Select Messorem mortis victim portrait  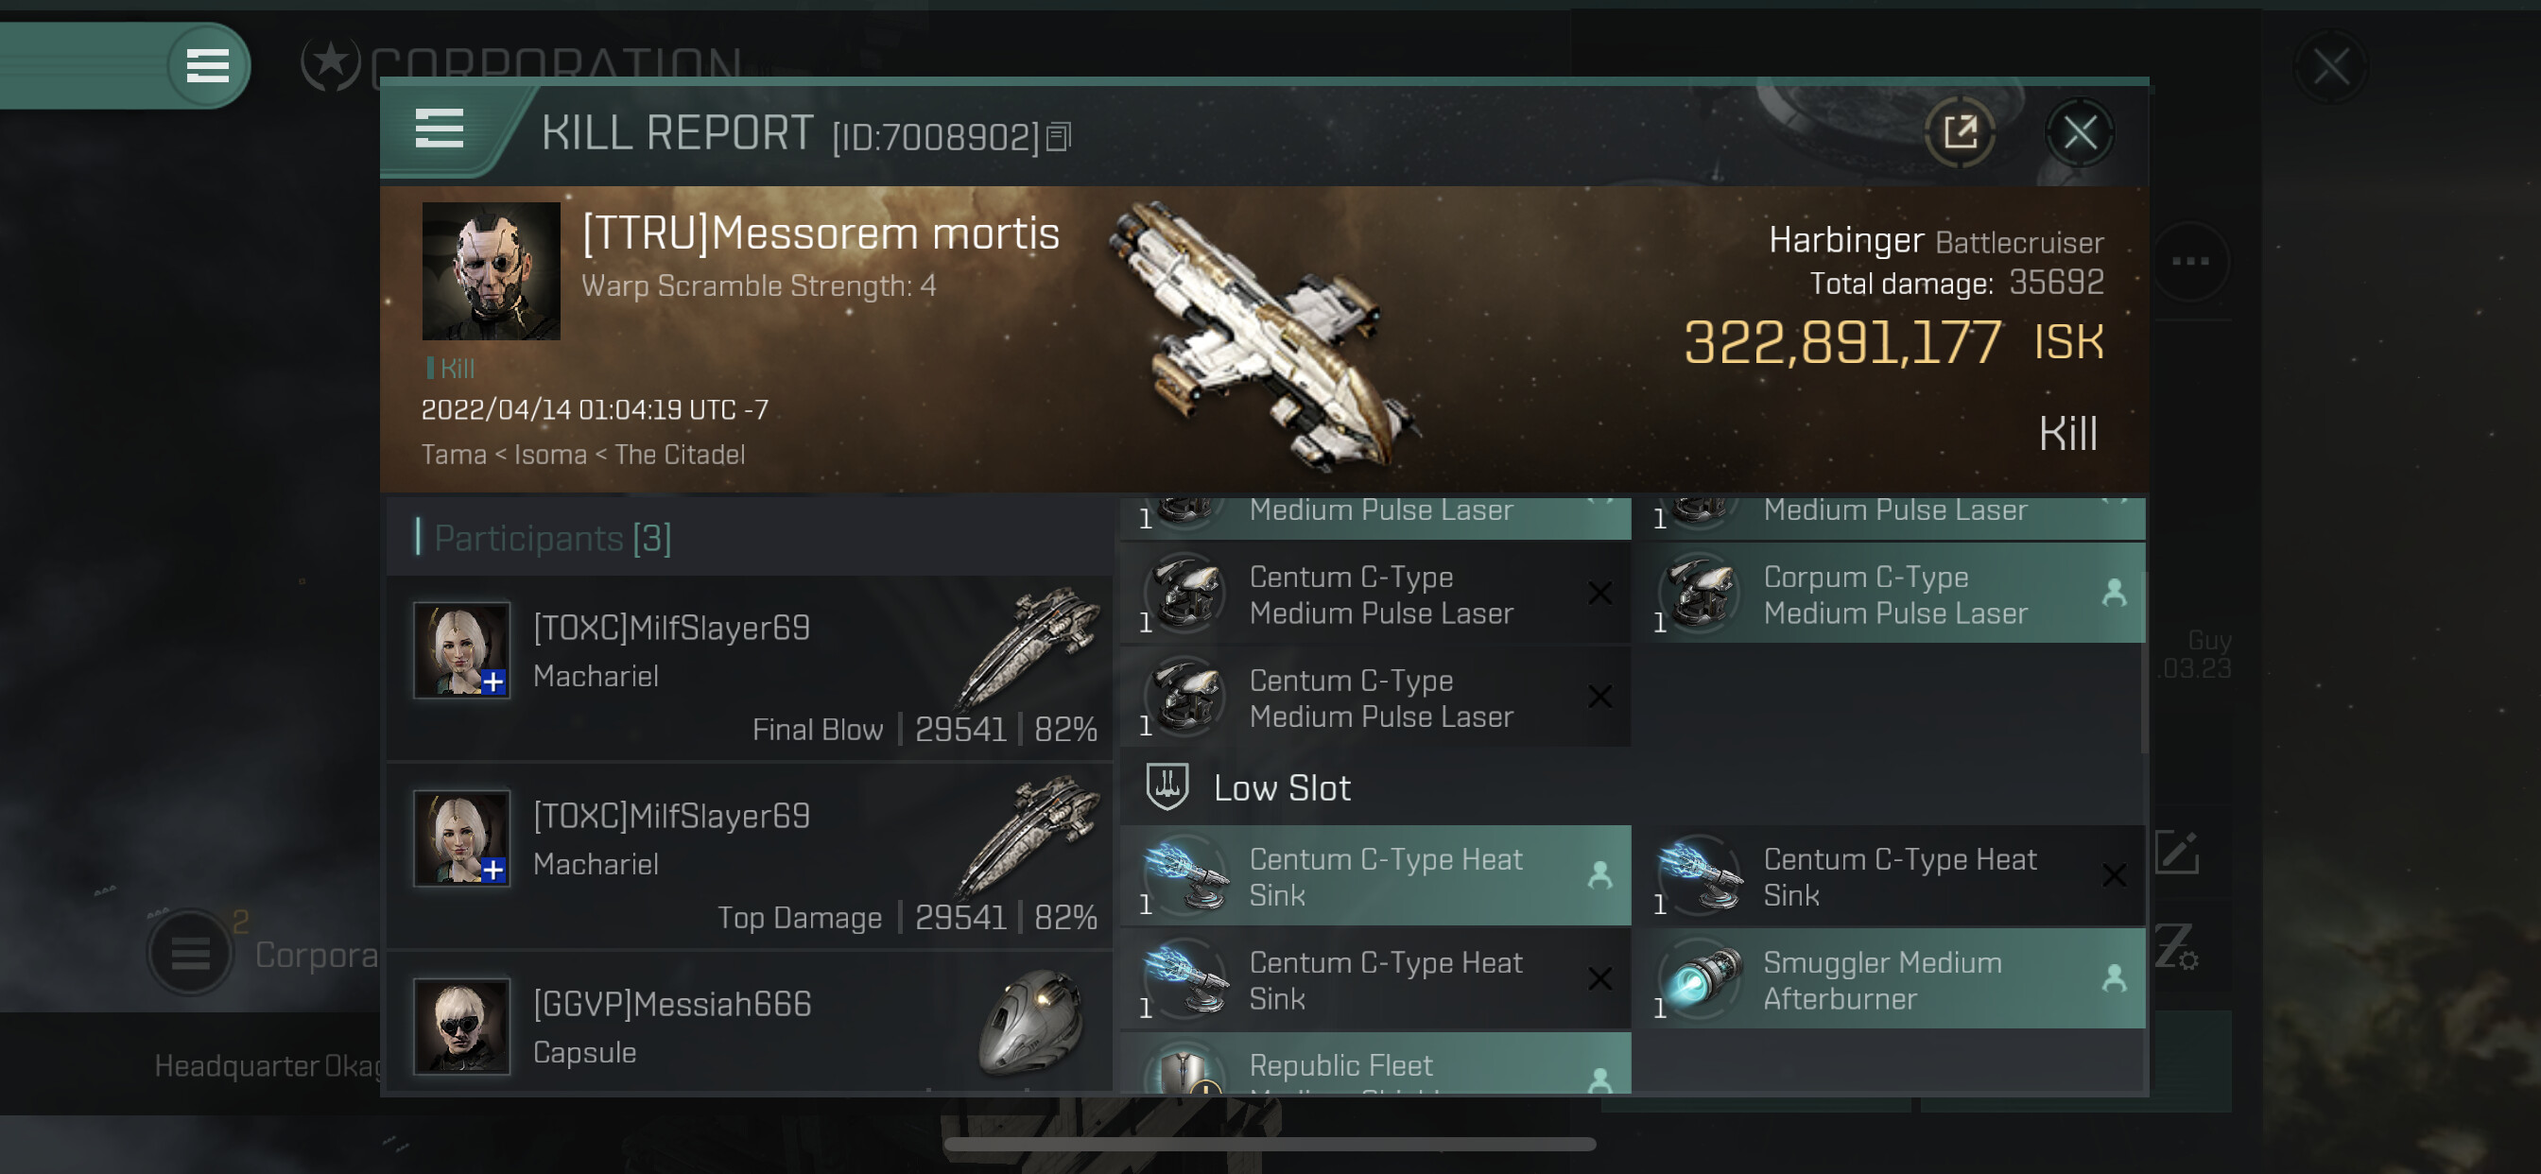point(492,271)
